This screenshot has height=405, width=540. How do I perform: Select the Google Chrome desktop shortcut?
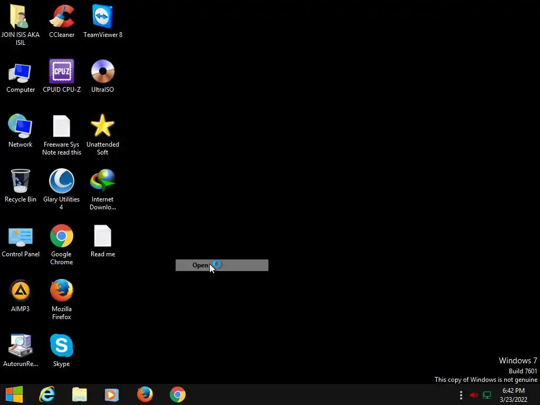(62, 245)
